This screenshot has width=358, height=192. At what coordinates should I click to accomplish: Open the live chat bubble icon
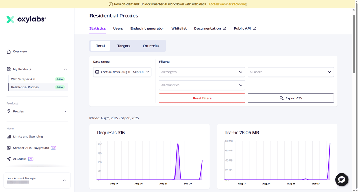(x=342, y=180)
